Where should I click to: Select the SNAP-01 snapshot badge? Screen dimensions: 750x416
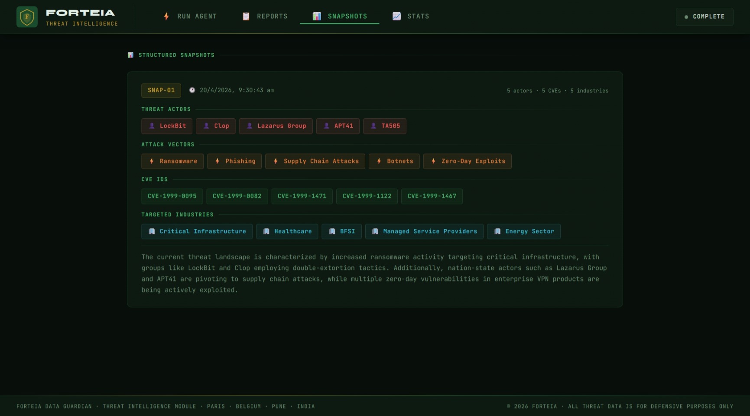tap(161, 90)
